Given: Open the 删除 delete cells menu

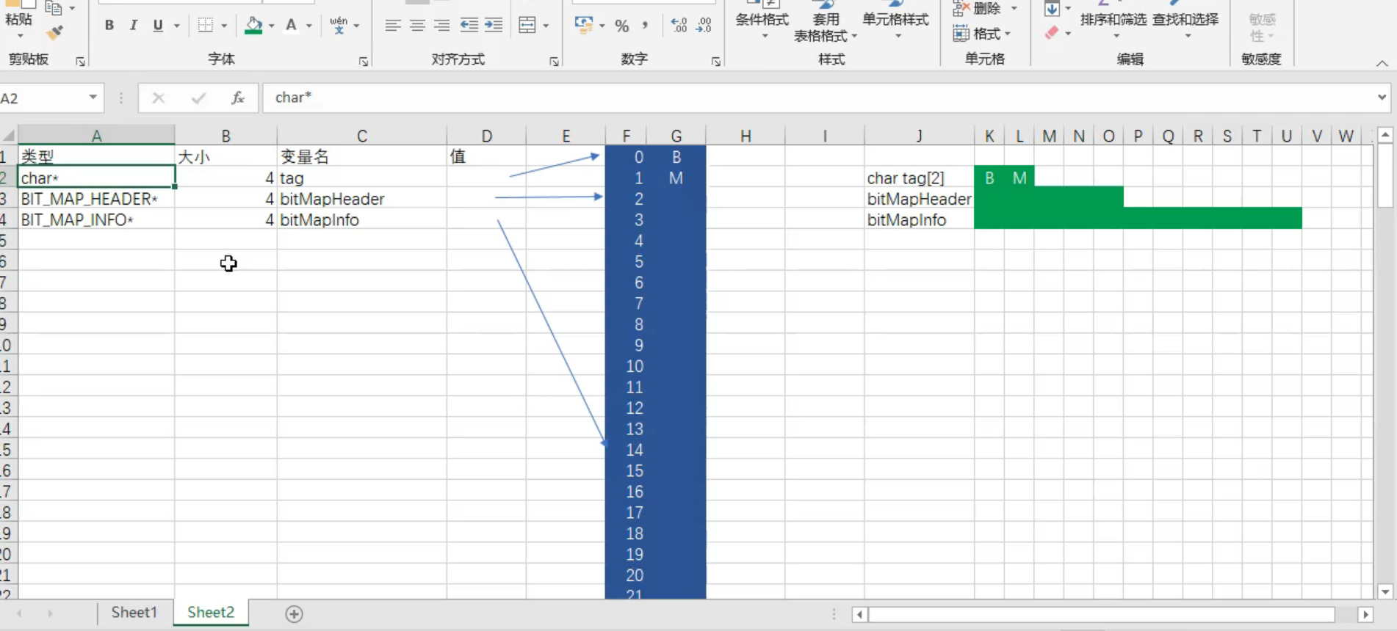Looking at the screenshot, I should [x=985, y=9].
